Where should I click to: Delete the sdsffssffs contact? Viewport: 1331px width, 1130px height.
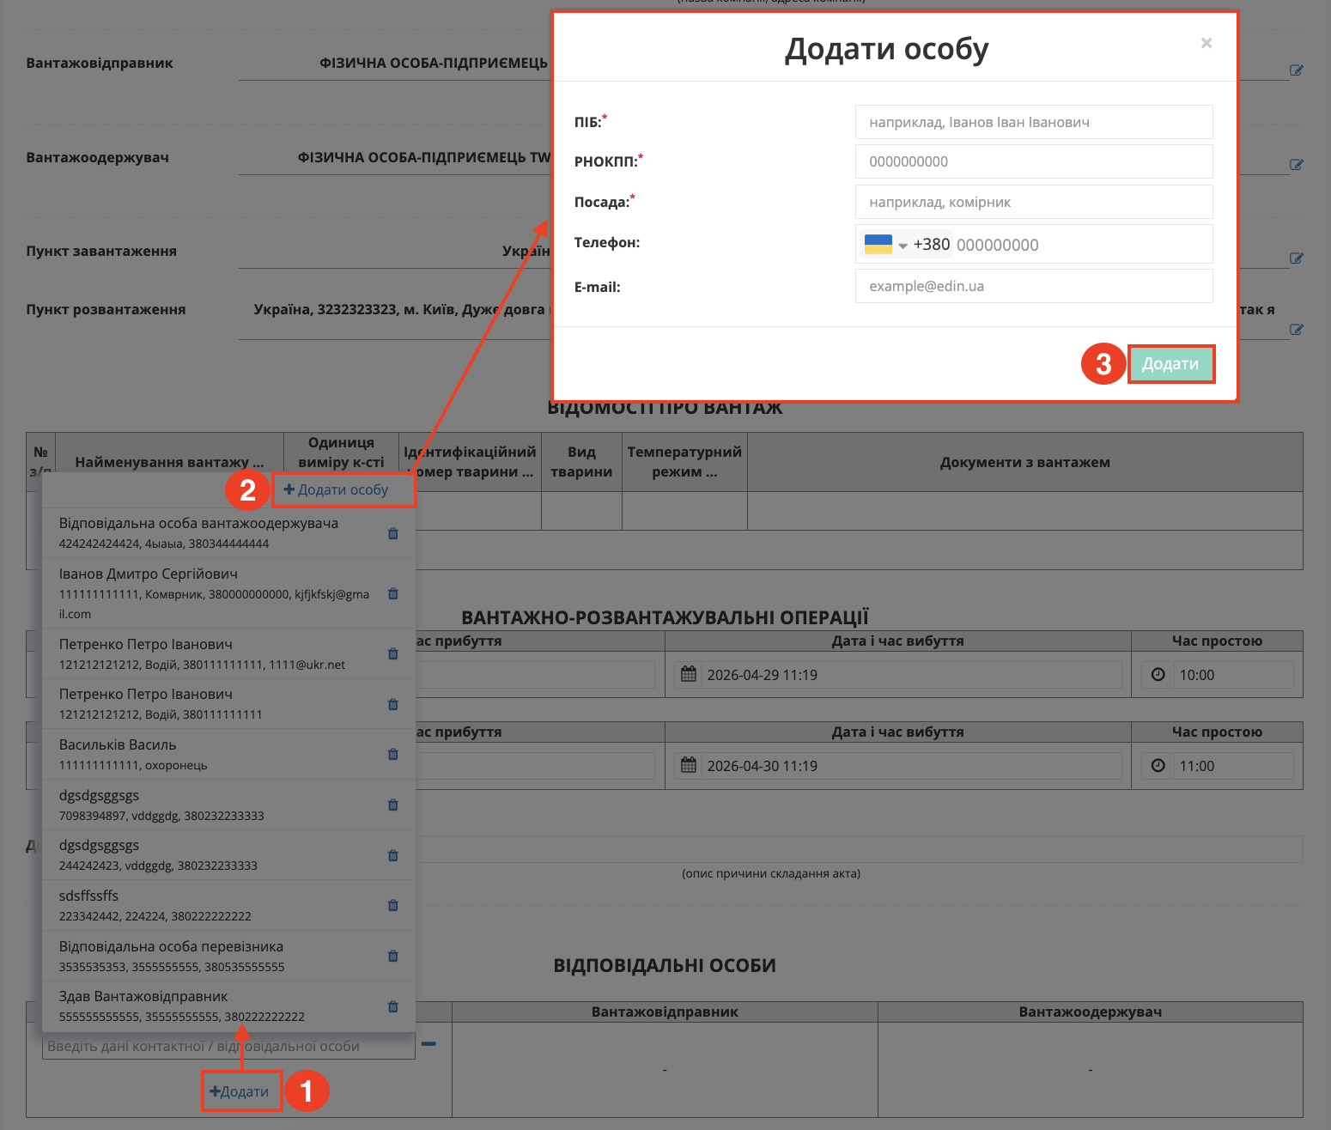[393, 905]
